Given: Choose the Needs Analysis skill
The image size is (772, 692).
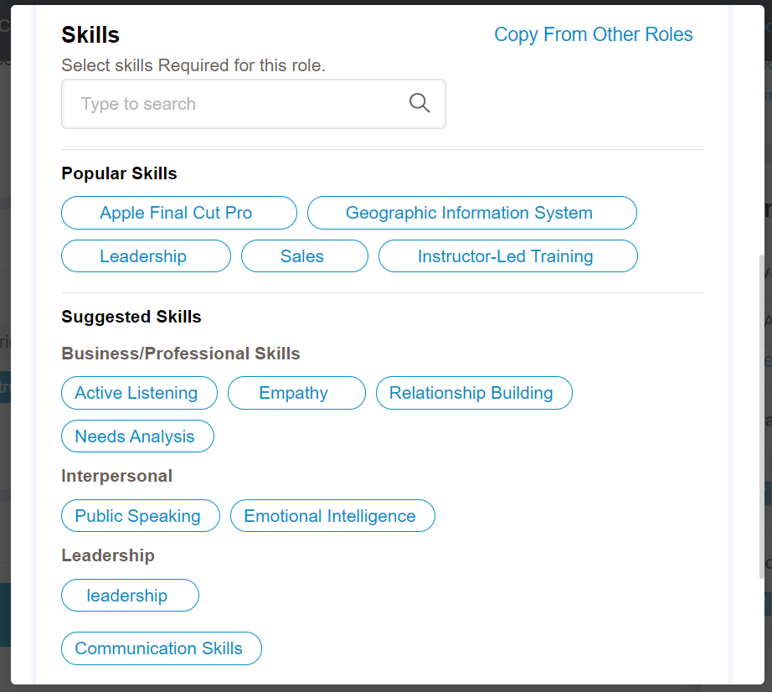Looking at the screenshot, I should tap(136, 436).
